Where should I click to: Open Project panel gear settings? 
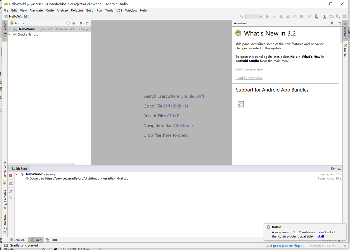[x=81, y=23]
